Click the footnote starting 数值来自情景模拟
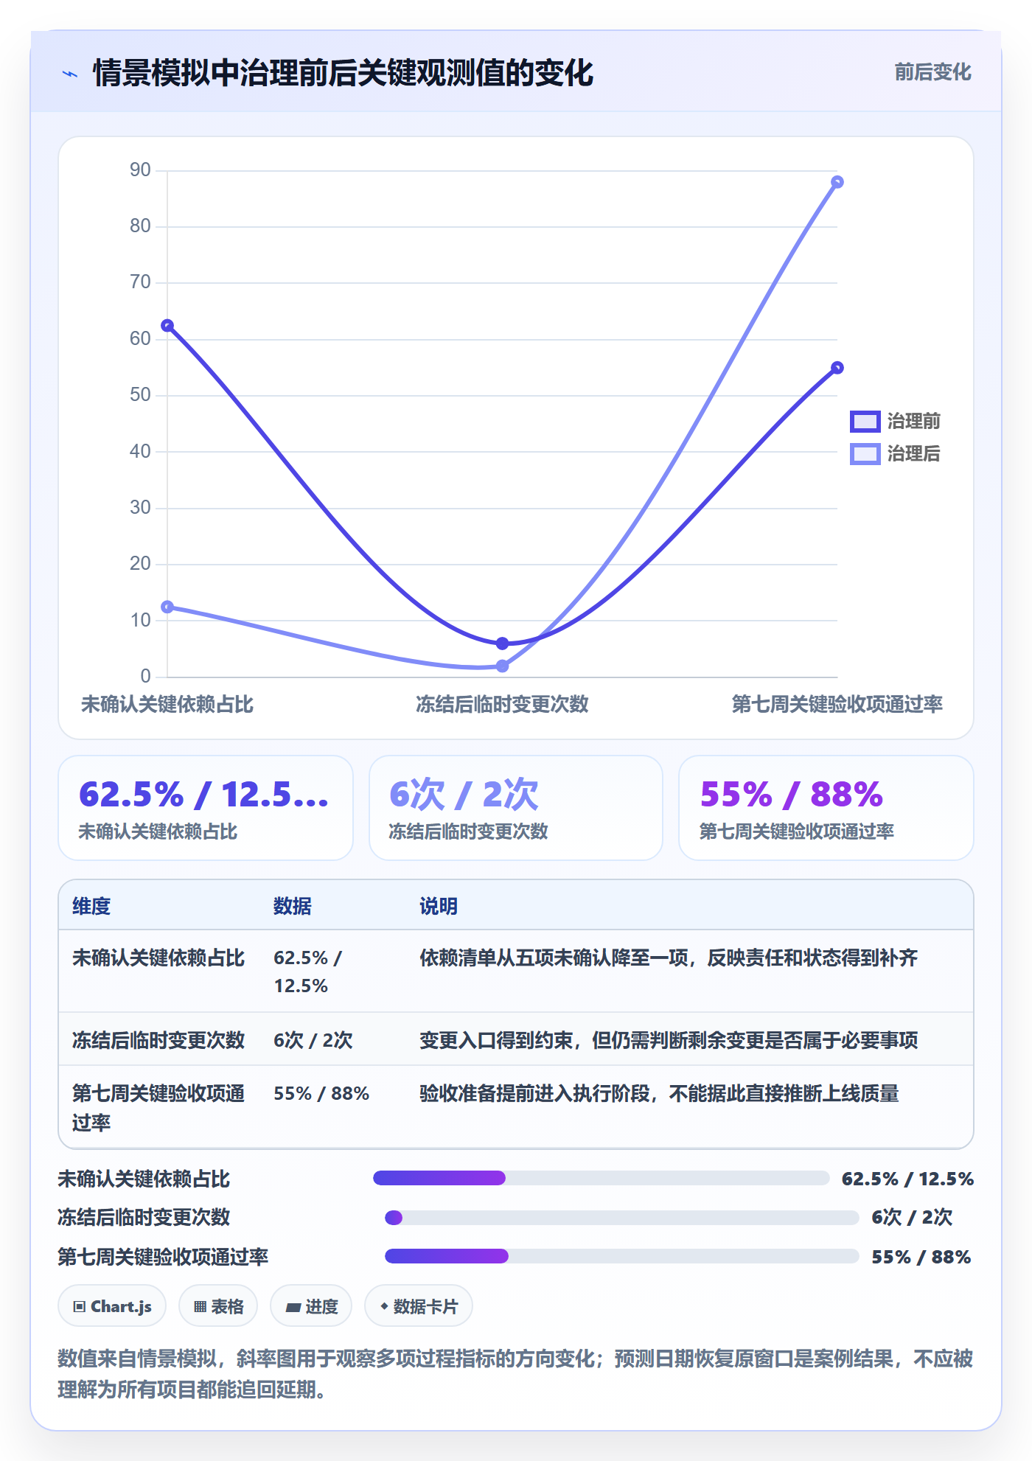1032x1461 pixels. (x=515, y=1374)
